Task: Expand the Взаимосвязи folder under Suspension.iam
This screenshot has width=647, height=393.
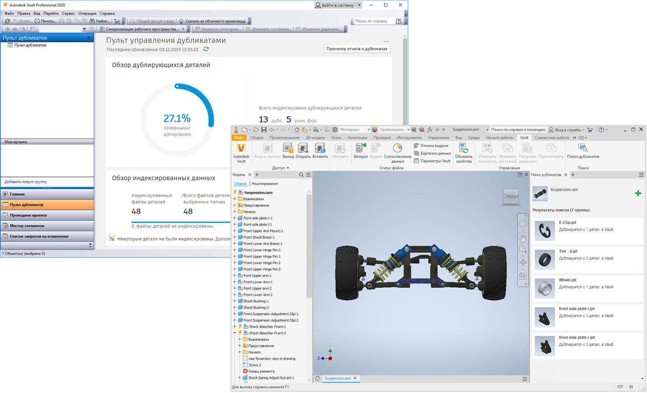Action: click(x=235, y=199)
